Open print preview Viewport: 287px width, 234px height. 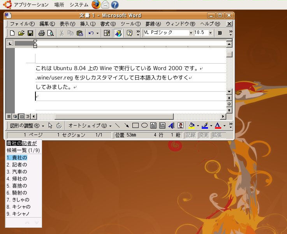51,33
